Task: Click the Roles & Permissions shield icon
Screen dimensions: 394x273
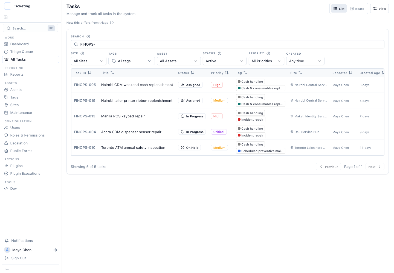Action: tap(6, 135)
